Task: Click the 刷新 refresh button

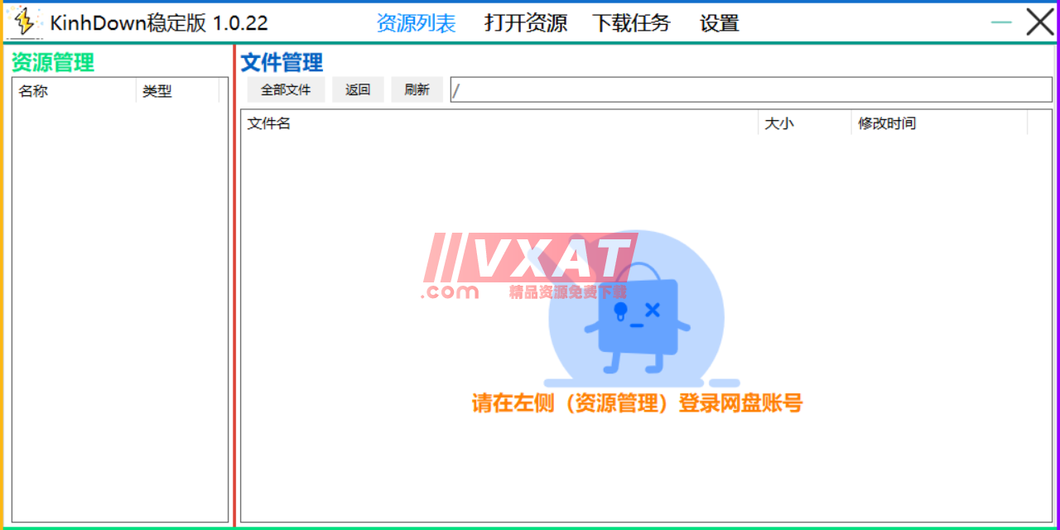Action: [417, 89]
